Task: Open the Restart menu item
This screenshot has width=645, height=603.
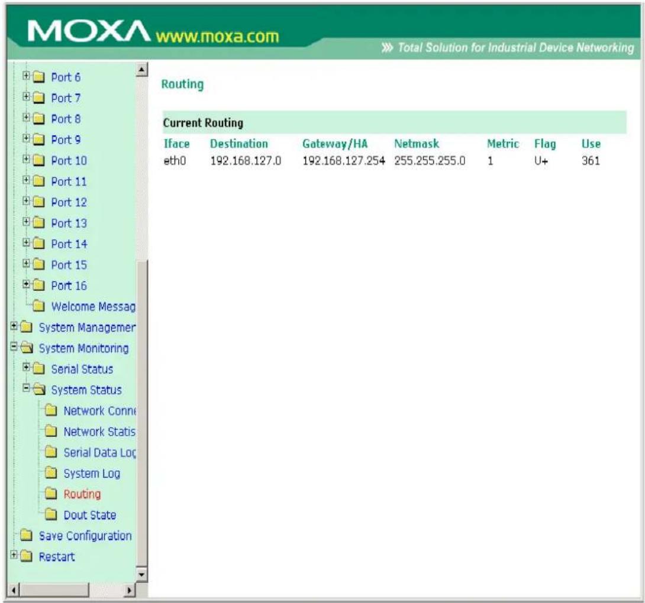Action: (x=57, y=557)
